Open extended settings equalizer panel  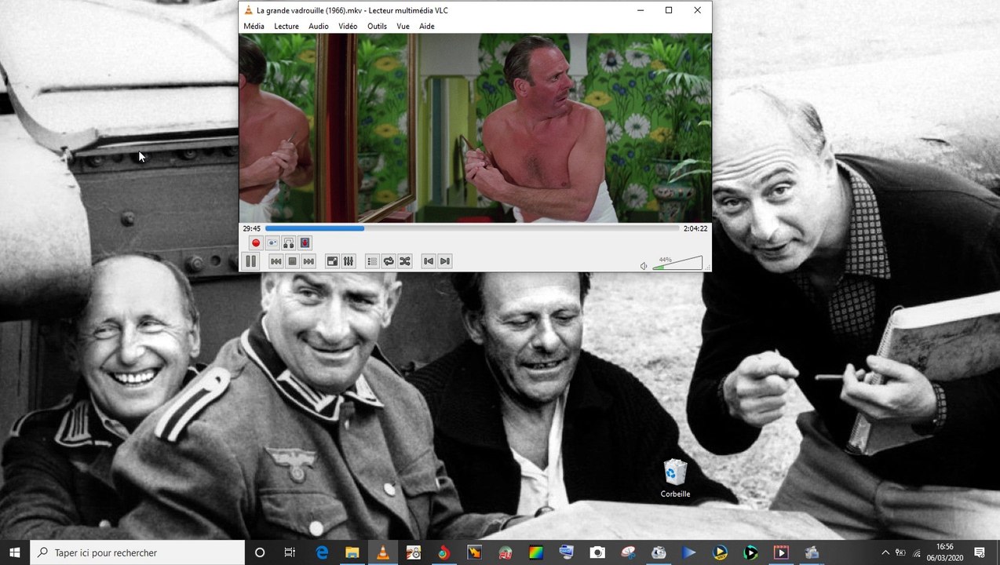(x=349, y=261)
